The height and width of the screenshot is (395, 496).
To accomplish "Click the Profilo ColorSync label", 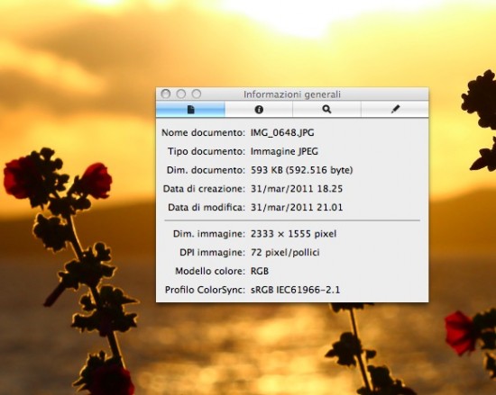I will point(205,290).
